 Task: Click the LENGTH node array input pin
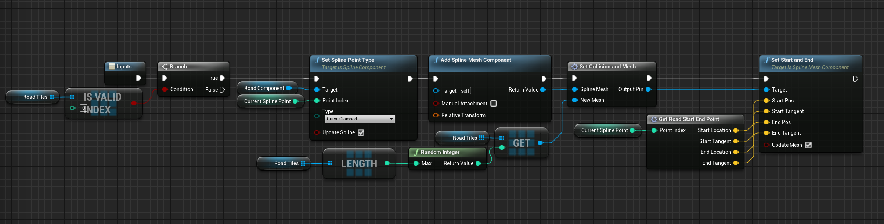[x=330, y=163]
